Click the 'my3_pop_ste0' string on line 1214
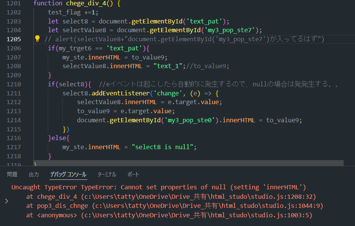 point(190,120)
